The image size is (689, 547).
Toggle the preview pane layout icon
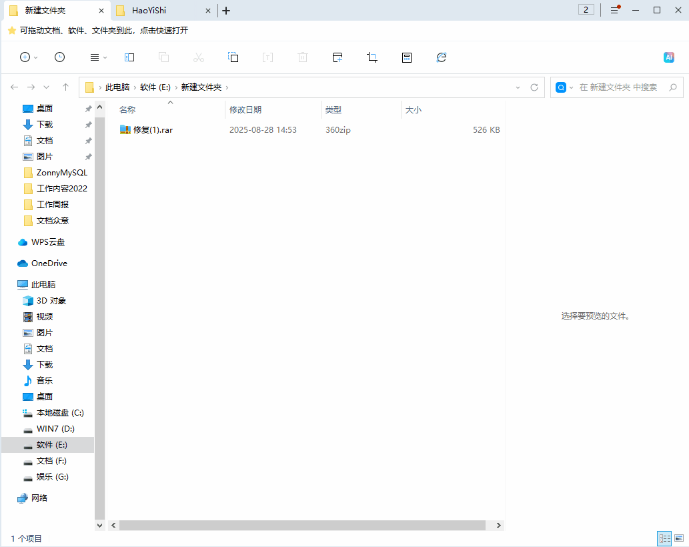129,57
